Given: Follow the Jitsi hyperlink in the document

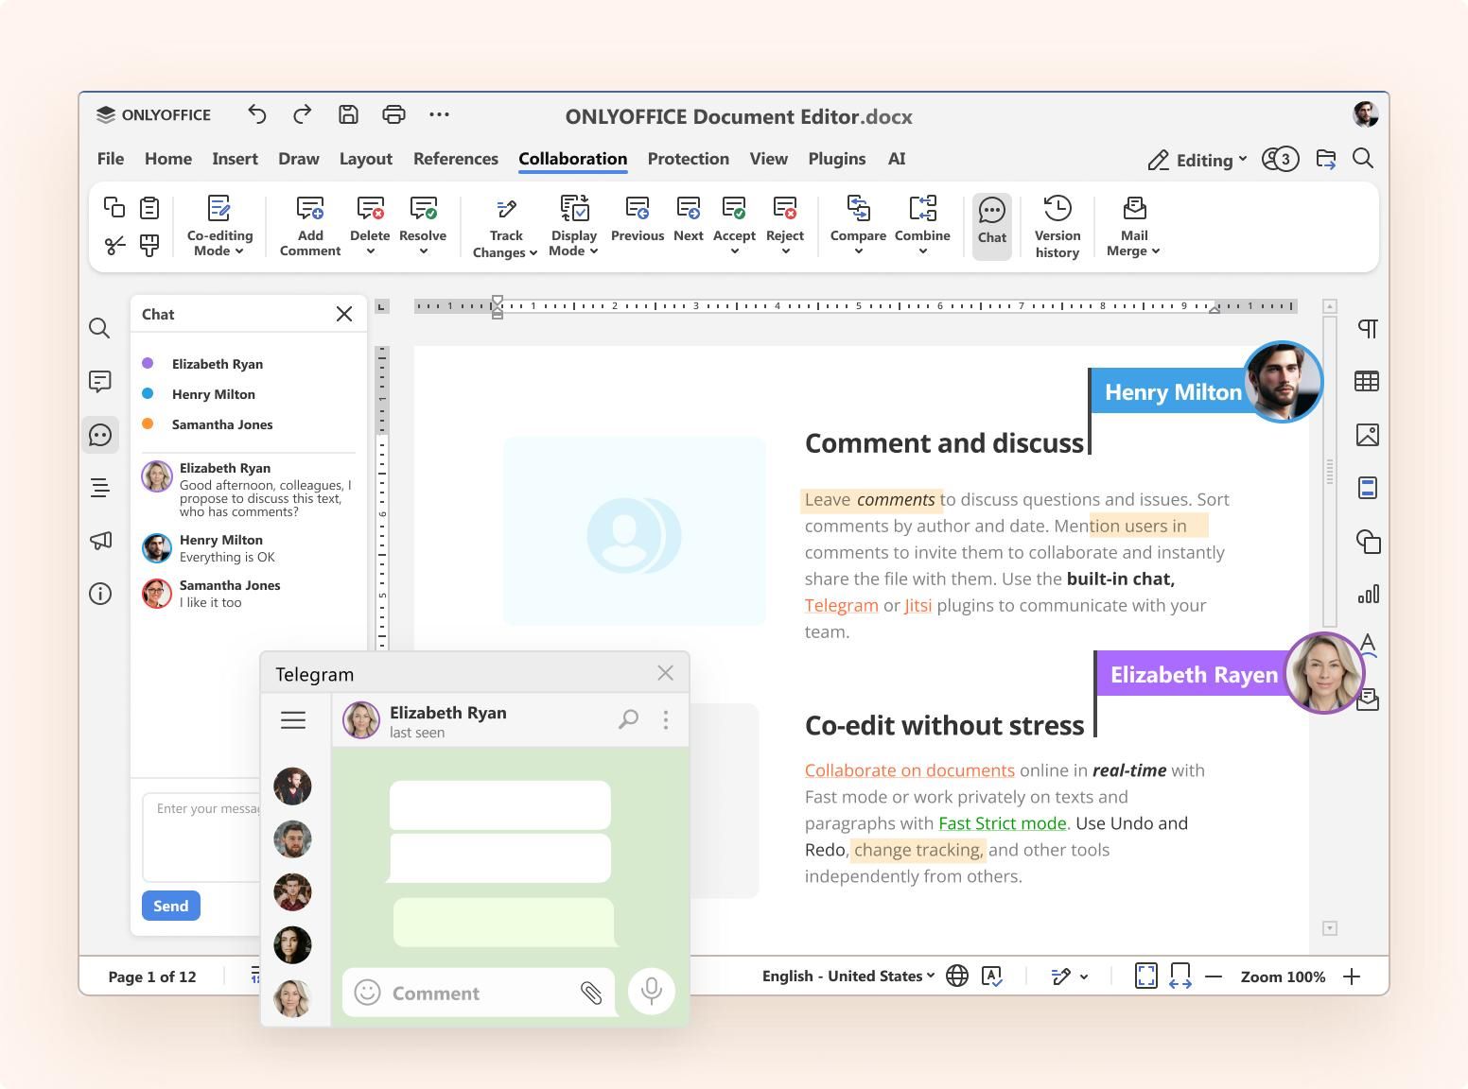Looking at the screenshot, I should click(917, 605).
